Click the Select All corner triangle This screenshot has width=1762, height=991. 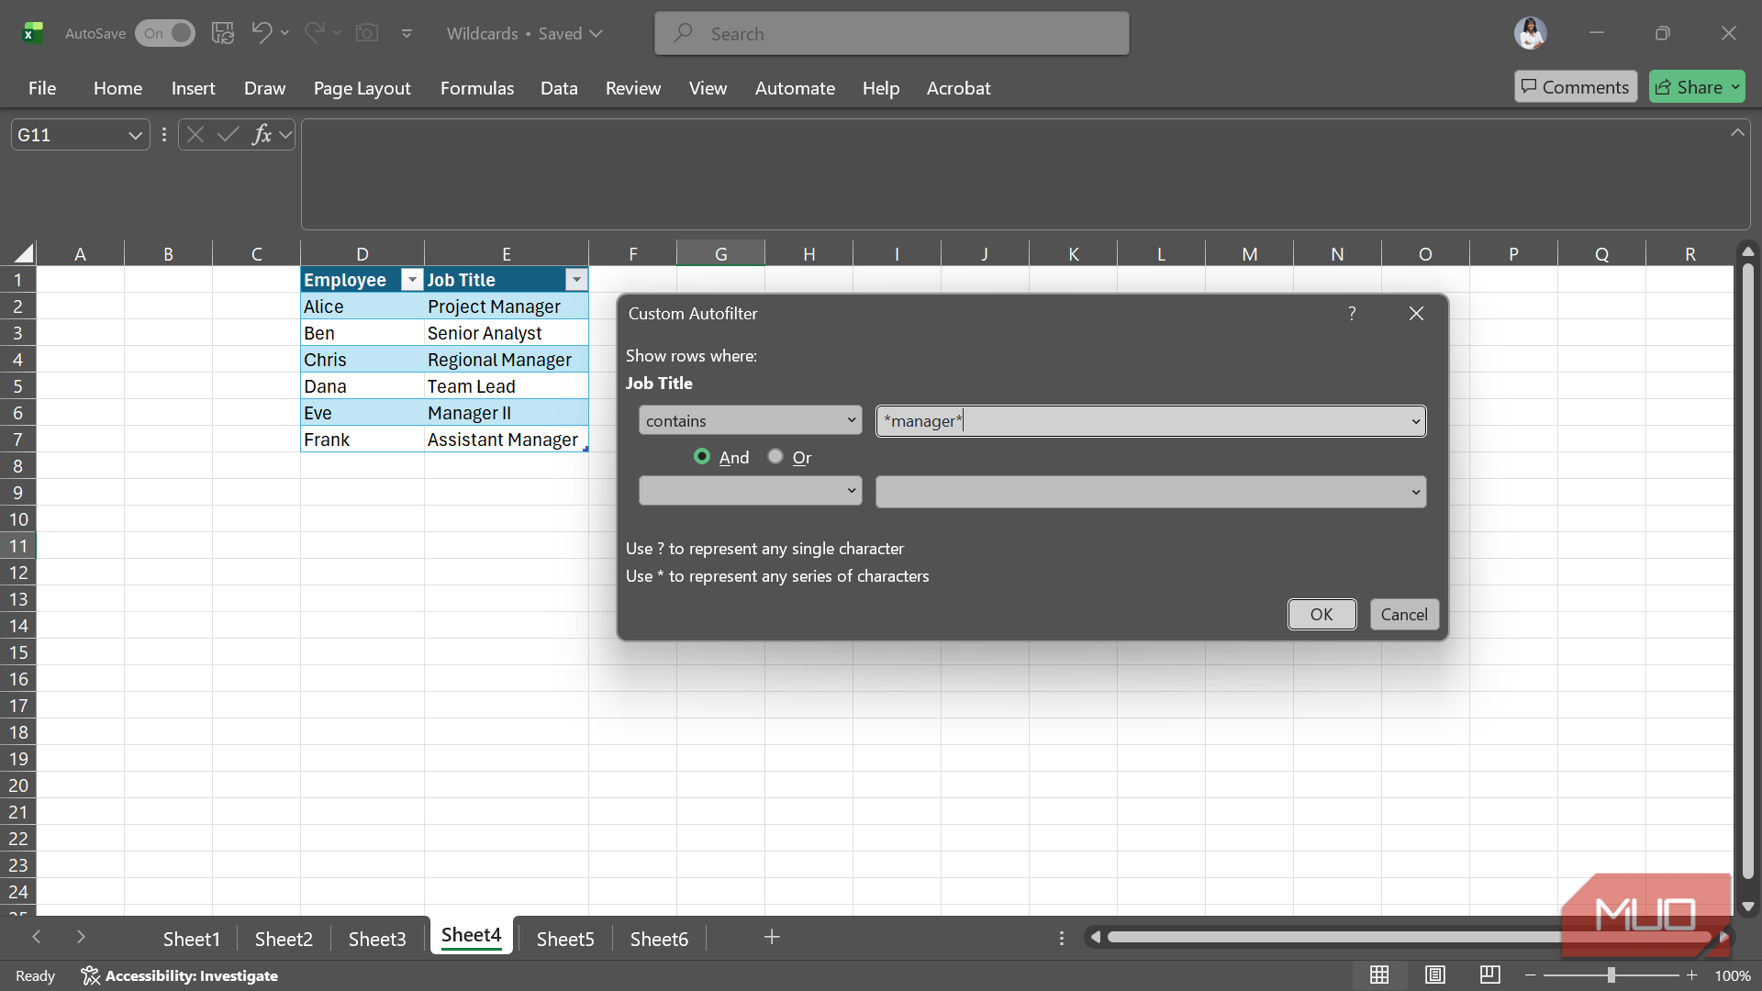[x=24, y=253]
